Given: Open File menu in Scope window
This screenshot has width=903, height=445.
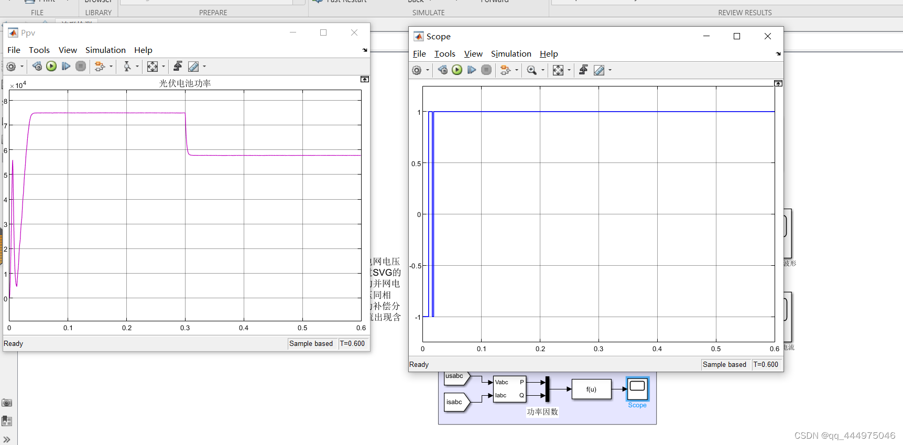Looking at the screenshot, I should (x=419, y=53).
